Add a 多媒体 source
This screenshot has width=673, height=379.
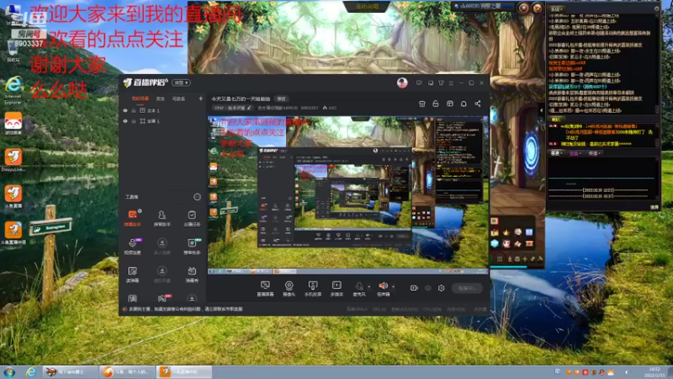(336, 288)
